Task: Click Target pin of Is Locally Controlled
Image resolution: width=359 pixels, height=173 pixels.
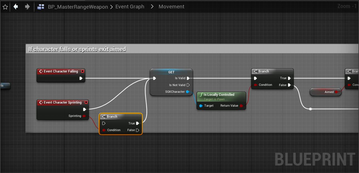Action: (x=201, y=106)
